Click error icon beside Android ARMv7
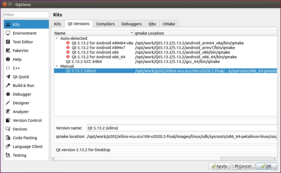The height and width of the screenshot is (173, 281). coord(68,47)
